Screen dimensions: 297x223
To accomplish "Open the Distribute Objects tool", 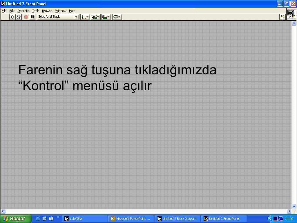I will [95, 17].
